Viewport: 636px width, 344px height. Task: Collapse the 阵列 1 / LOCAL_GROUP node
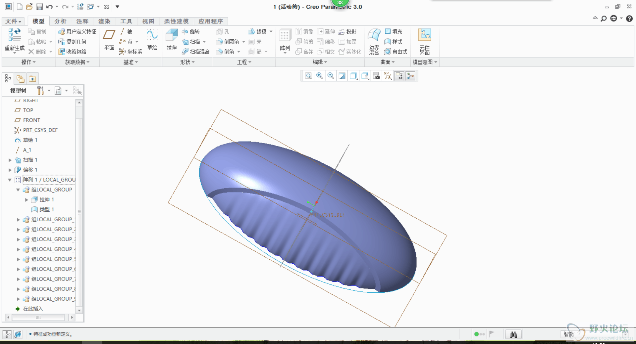click(x=10, y=180)
